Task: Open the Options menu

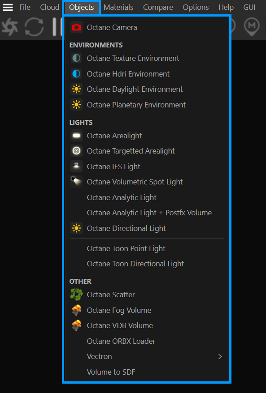Action: pos(196,7)
